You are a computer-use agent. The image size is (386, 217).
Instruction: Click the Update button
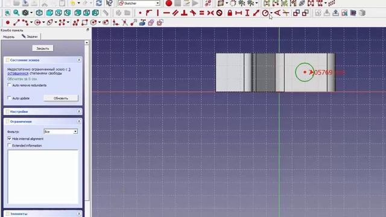point(61,98)
